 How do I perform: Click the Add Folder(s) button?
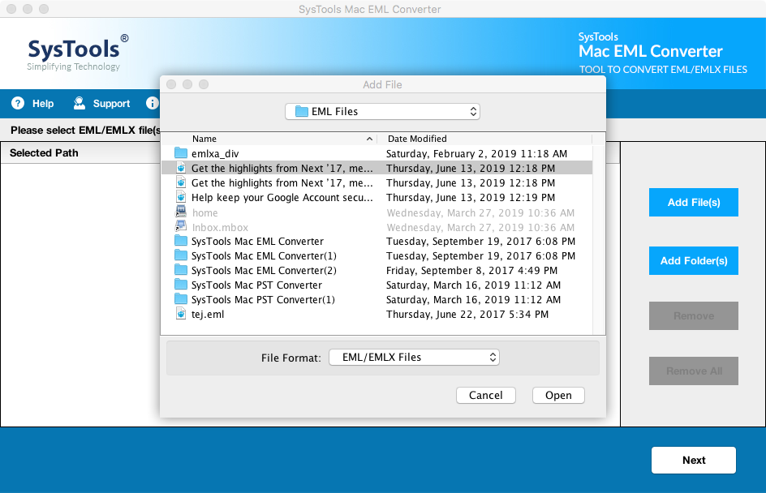click(x=694, y=260)
